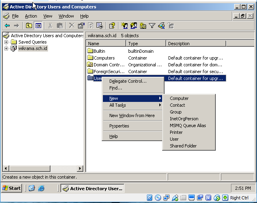The width and height of the screenshot is (257, 203).
Task: Open the Action menu
Action: 31,16
